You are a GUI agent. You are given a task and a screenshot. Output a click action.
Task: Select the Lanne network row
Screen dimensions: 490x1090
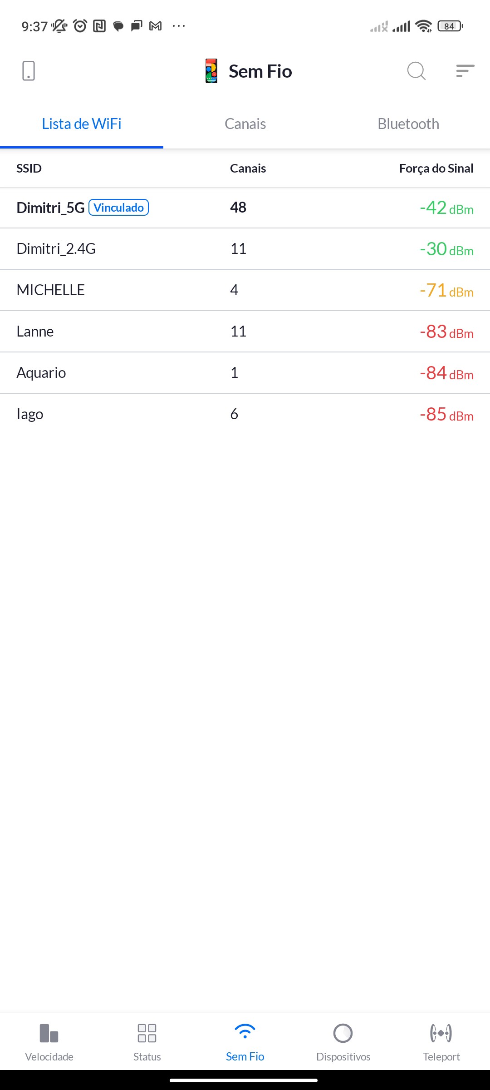pos(245,332)
